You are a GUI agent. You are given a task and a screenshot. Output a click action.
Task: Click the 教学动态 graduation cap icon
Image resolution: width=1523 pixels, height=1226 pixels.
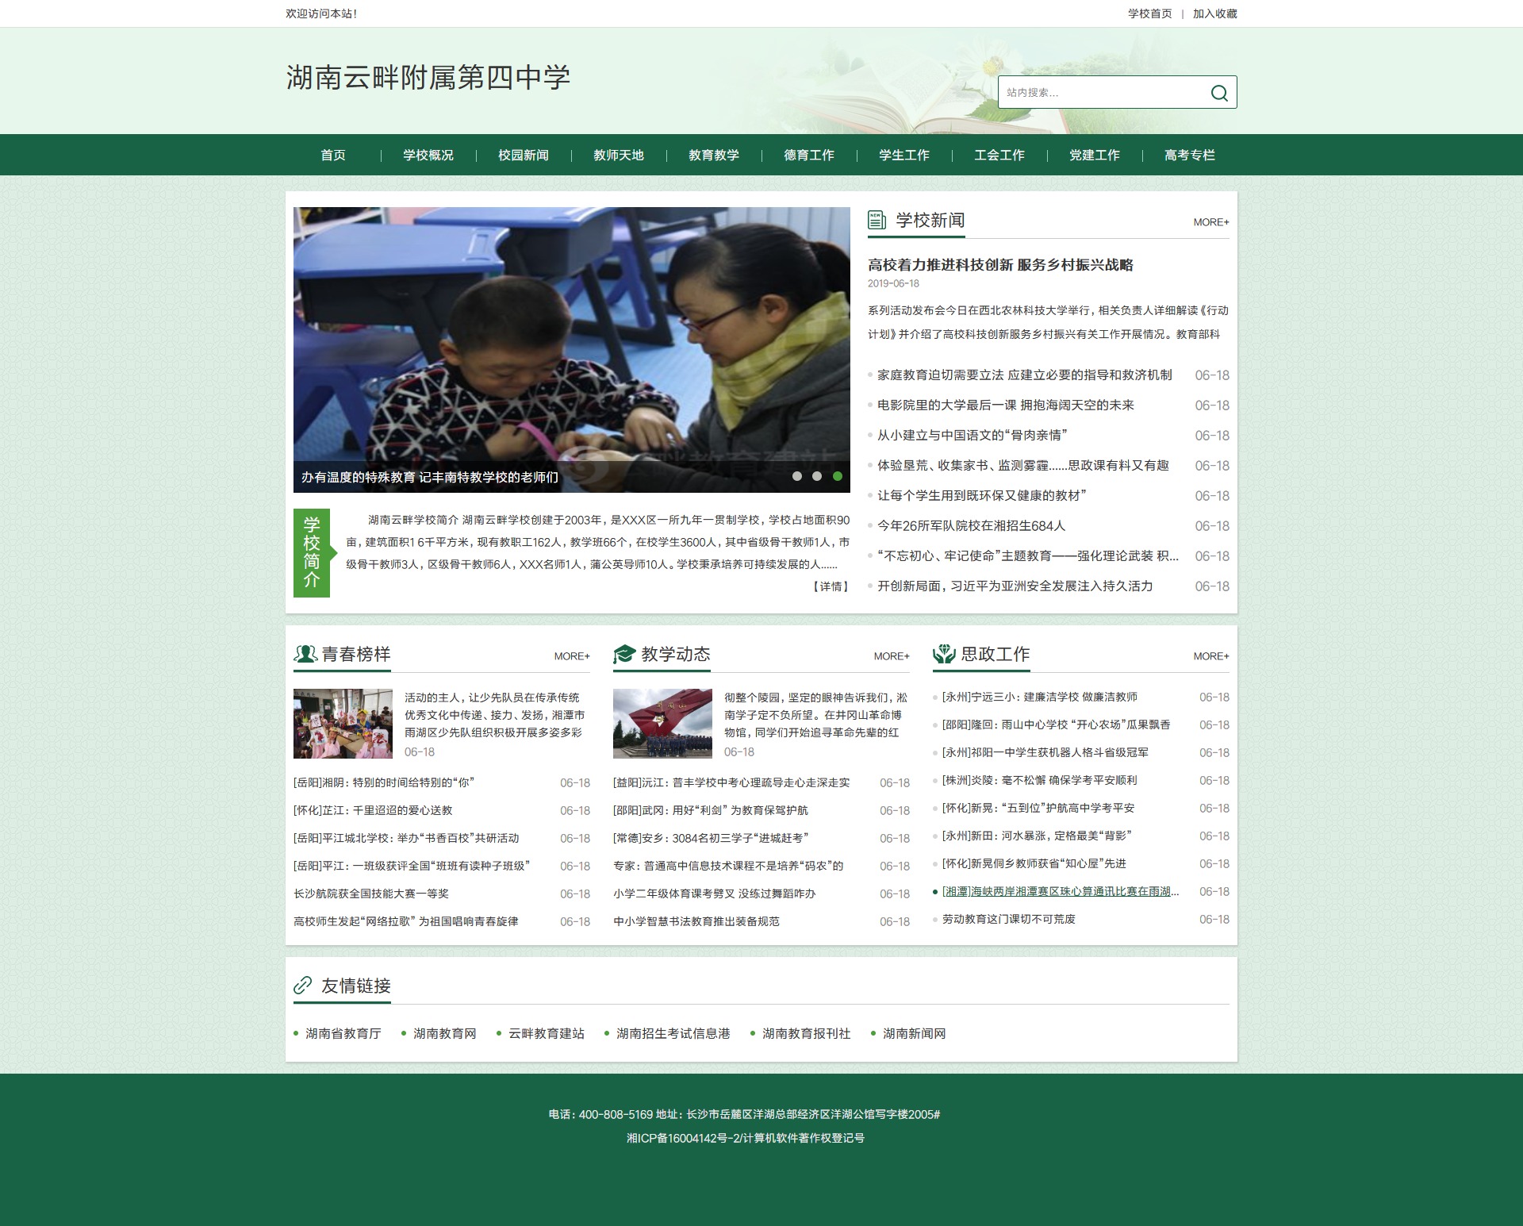pyautogui.click(x=625, y=654)
